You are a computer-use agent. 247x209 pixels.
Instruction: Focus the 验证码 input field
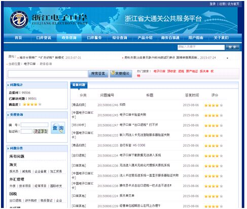click(26, 131)
